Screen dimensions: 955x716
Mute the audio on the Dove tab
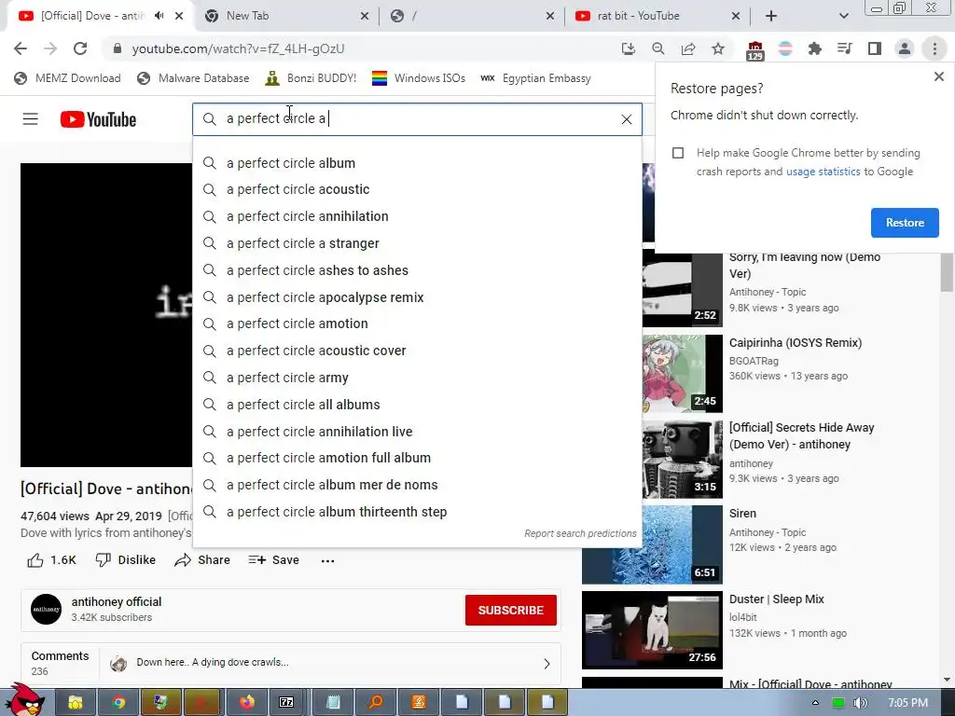pos(159,16)
